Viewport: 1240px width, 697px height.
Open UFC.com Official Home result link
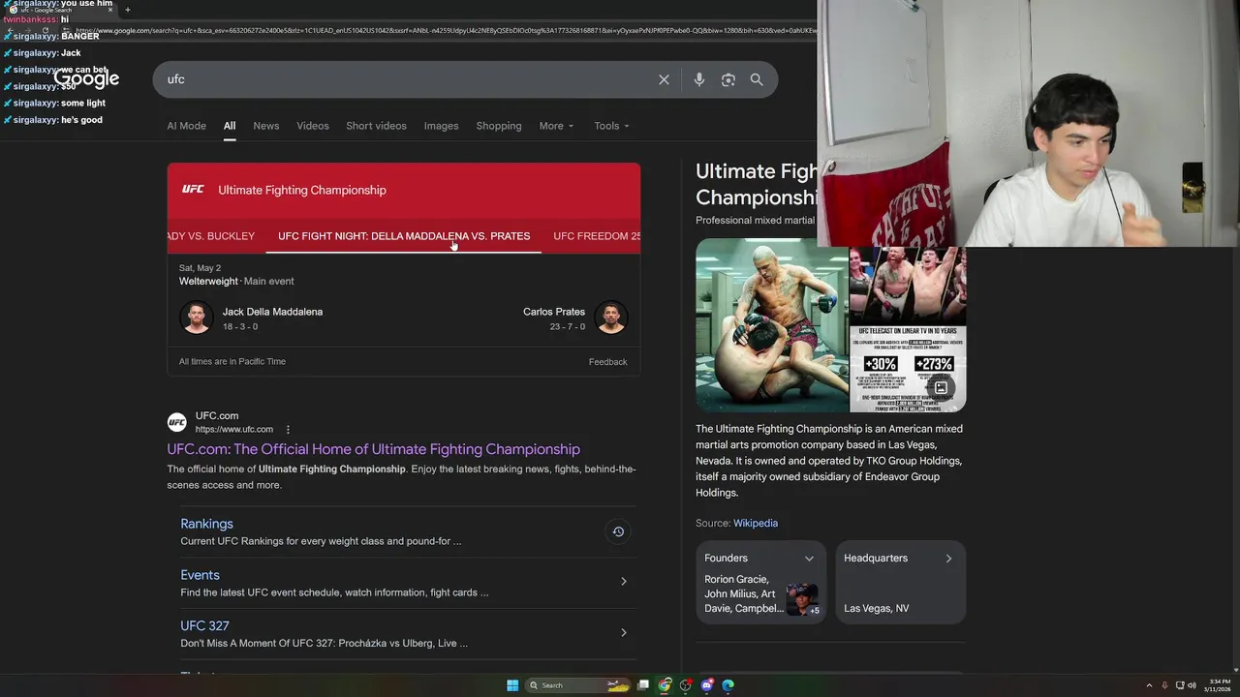[x=373, y=449]
